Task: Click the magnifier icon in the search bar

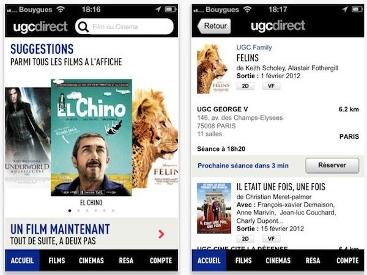Action: coord(83,27)
